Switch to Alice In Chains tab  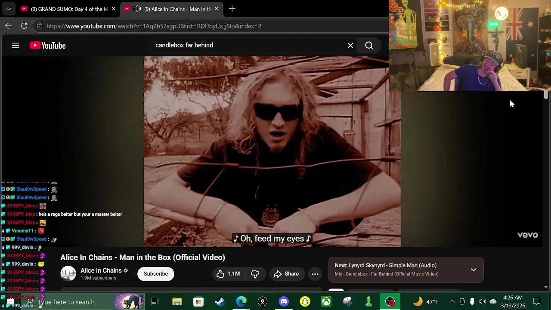(x=172, y=9)
